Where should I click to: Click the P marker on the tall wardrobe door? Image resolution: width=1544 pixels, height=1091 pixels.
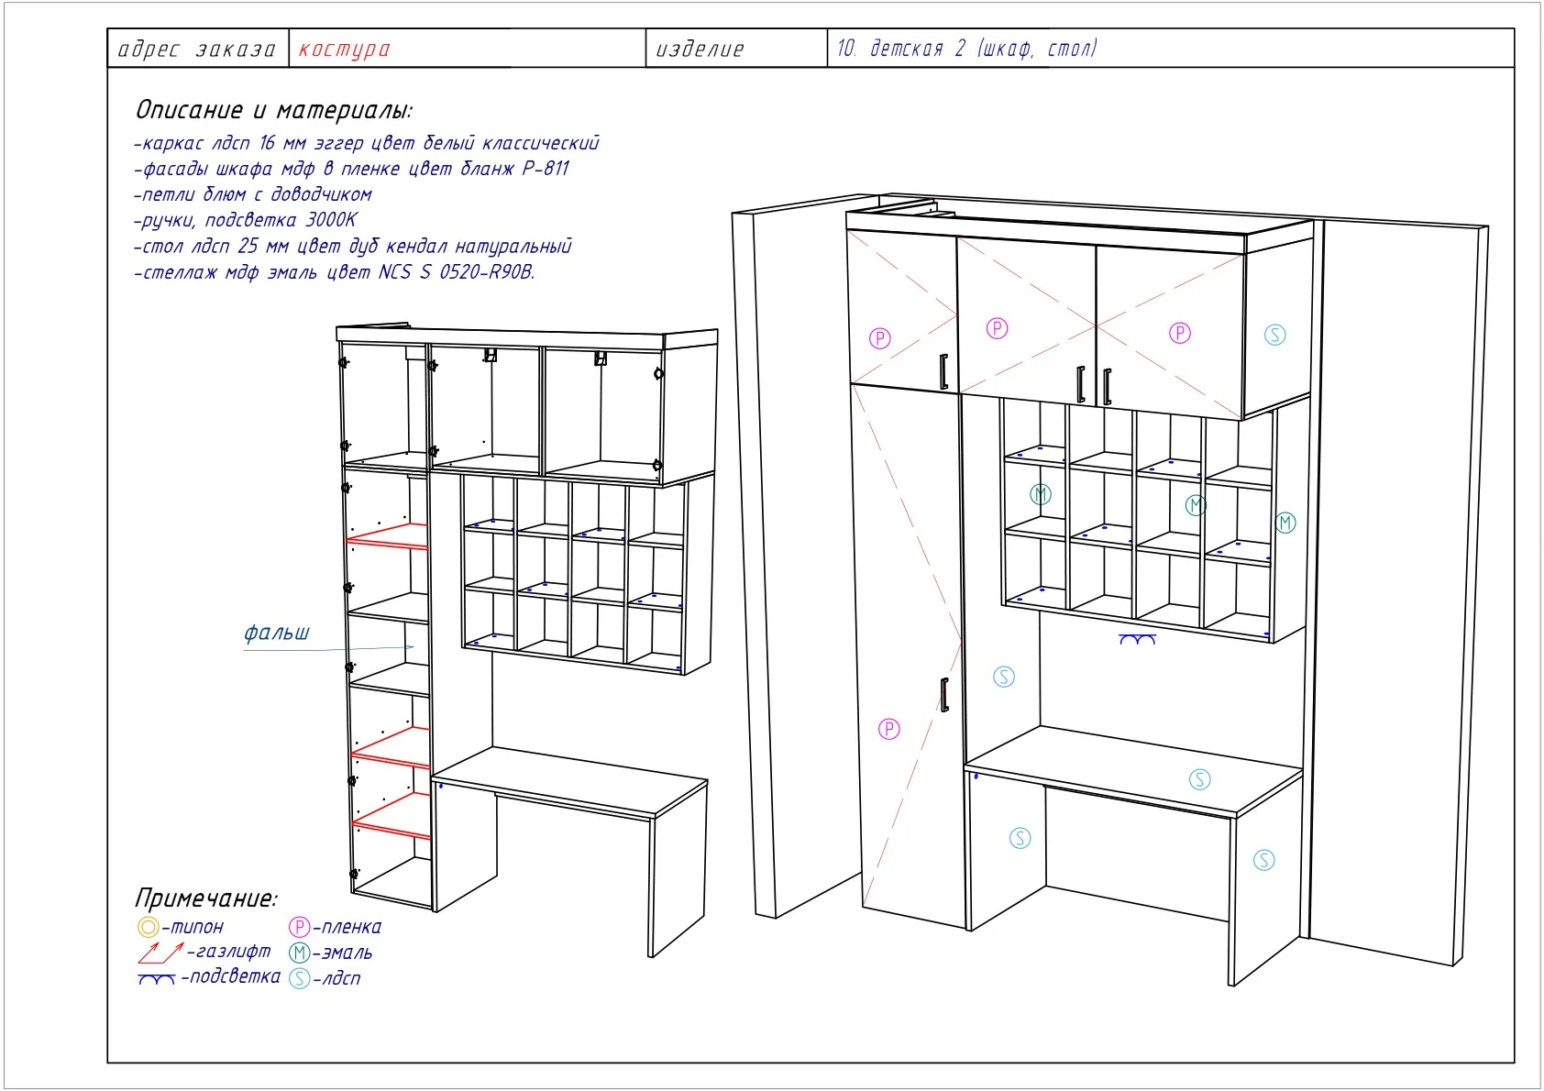[888, 729]
